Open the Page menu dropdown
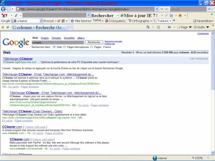The height and width of the screenshot is (161, 215). pyautogui.click(x=190, y=27)
